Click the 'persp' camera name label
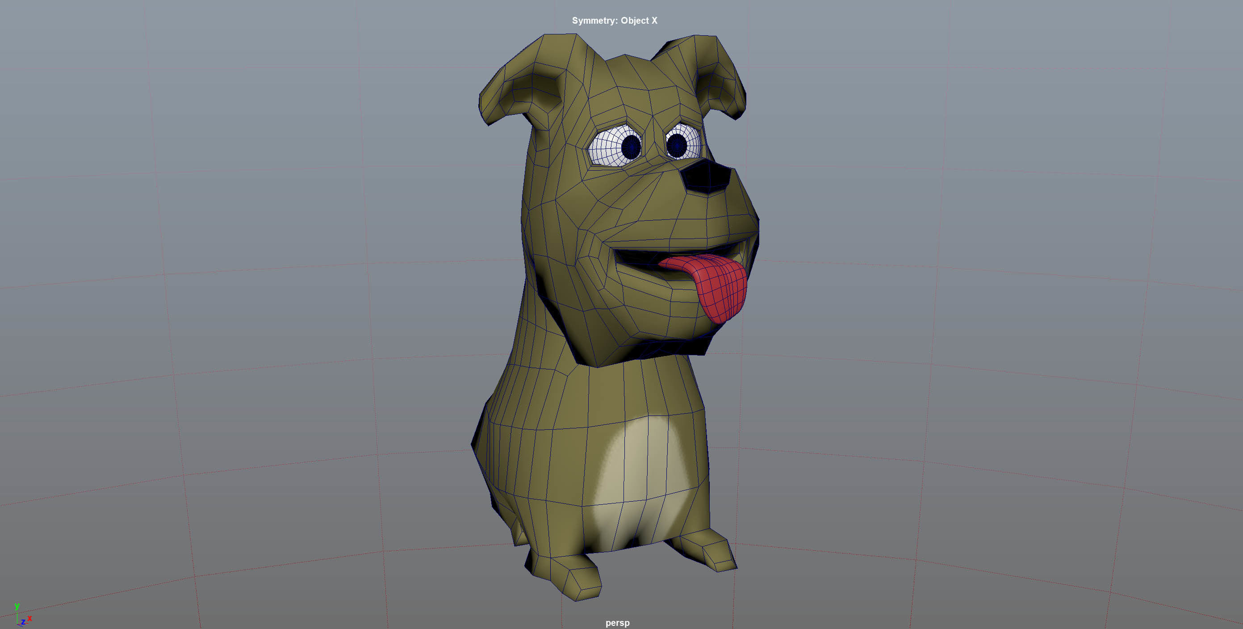 [617, 623]
